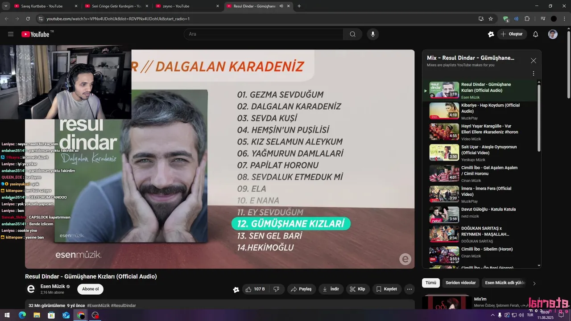The width and height of the screenshot is (571, 321).
Task: Select Seriden videolar filter chip
Action: [x=460, y=283]
